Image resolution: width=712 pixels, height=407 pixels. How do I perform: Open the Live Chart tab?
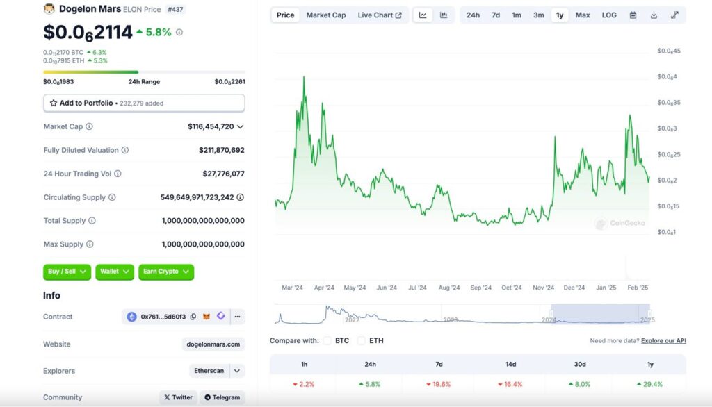tap(380, 15)
